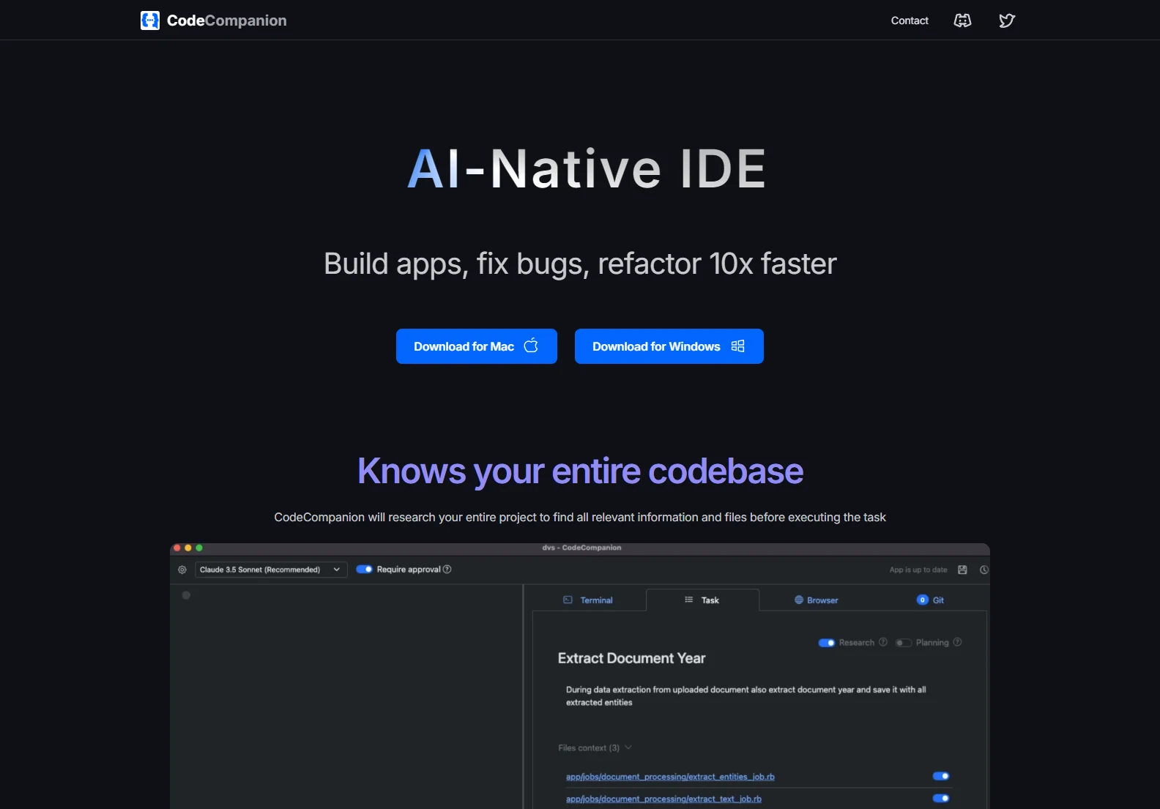Collapse the Files context (3) section
This screenshot has height=809, width=1160.
point(595,748)
